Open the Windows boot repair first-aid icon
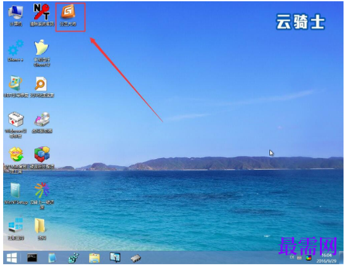Screen dimensions: 349x266 pyautogui.click(x=16, y=125)
